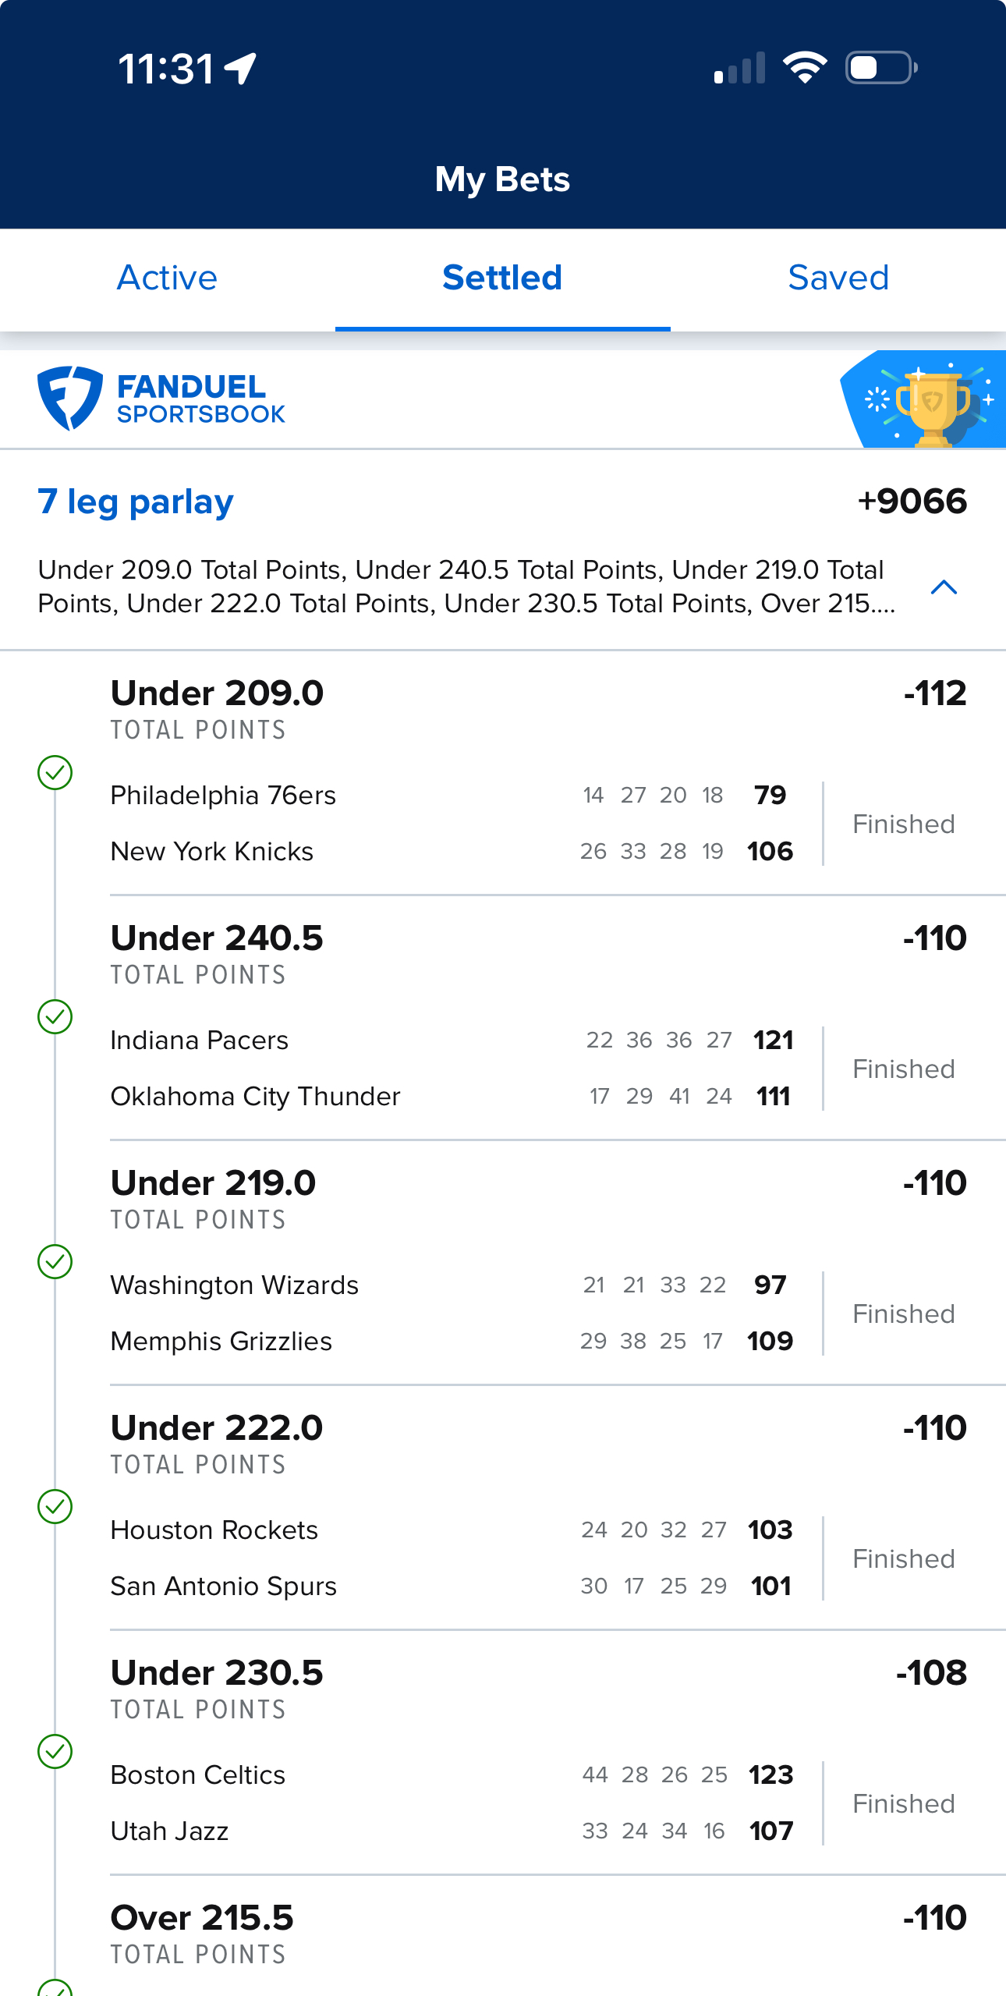Tap the 7 leg parlay heading
Viewport: 1006px width, 1996px height.
136,502
